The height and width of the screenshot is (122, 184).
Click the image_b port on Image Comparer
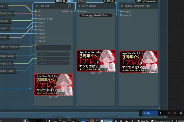coord(121,15)
